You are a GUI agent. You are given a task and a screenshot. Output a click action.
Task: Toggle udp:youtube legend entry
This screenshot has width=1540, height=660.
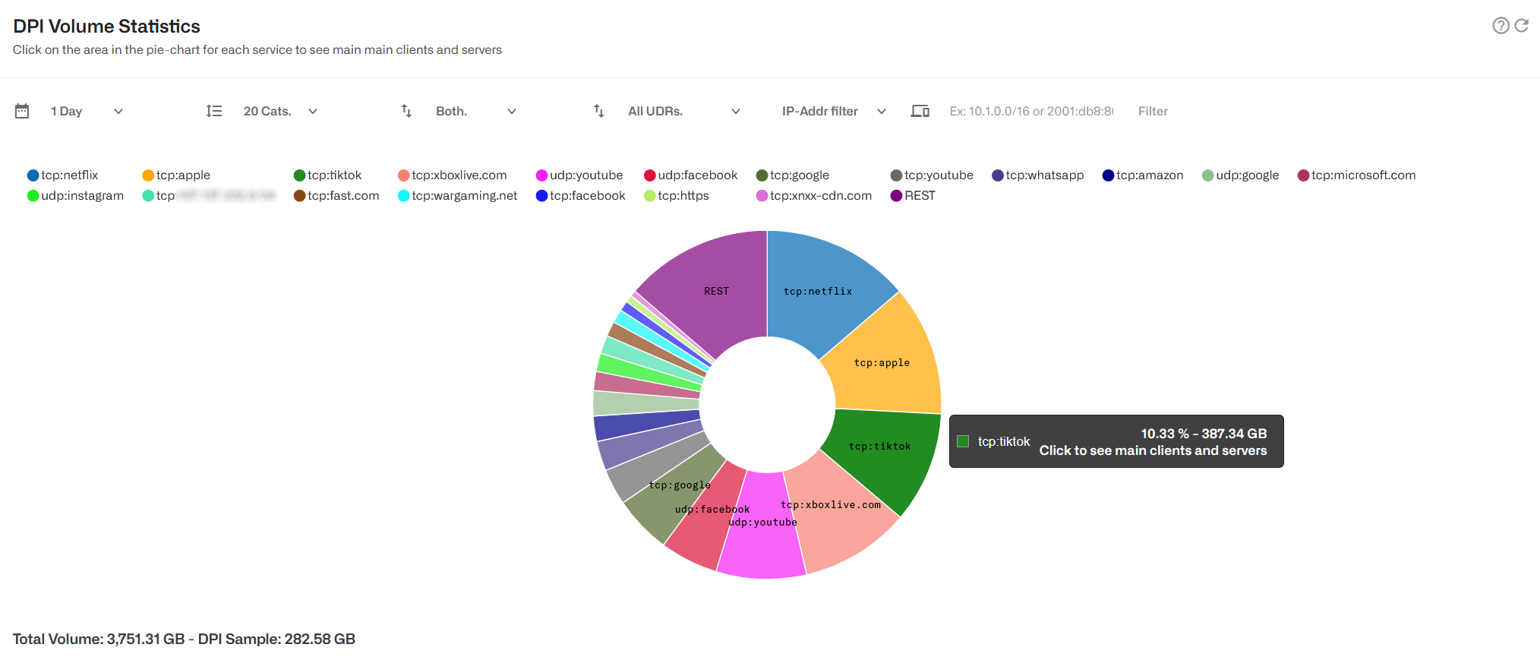click(x=579, y=175)
